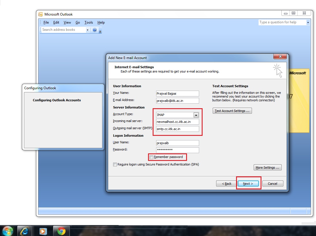Enable the Remember password checkbox
Viewport: 316px width, 236px height.
pos(151,157)
